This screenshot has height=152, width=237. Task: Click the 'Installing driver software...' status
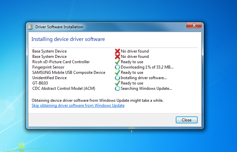pyautogui.click(x=143, y=78)
